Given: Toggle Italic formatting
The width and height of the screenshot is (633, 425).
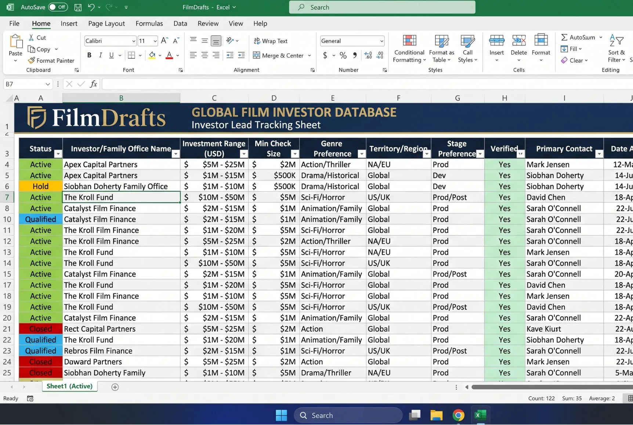Looking at the screenshot, I should click(x=100, y=55).
